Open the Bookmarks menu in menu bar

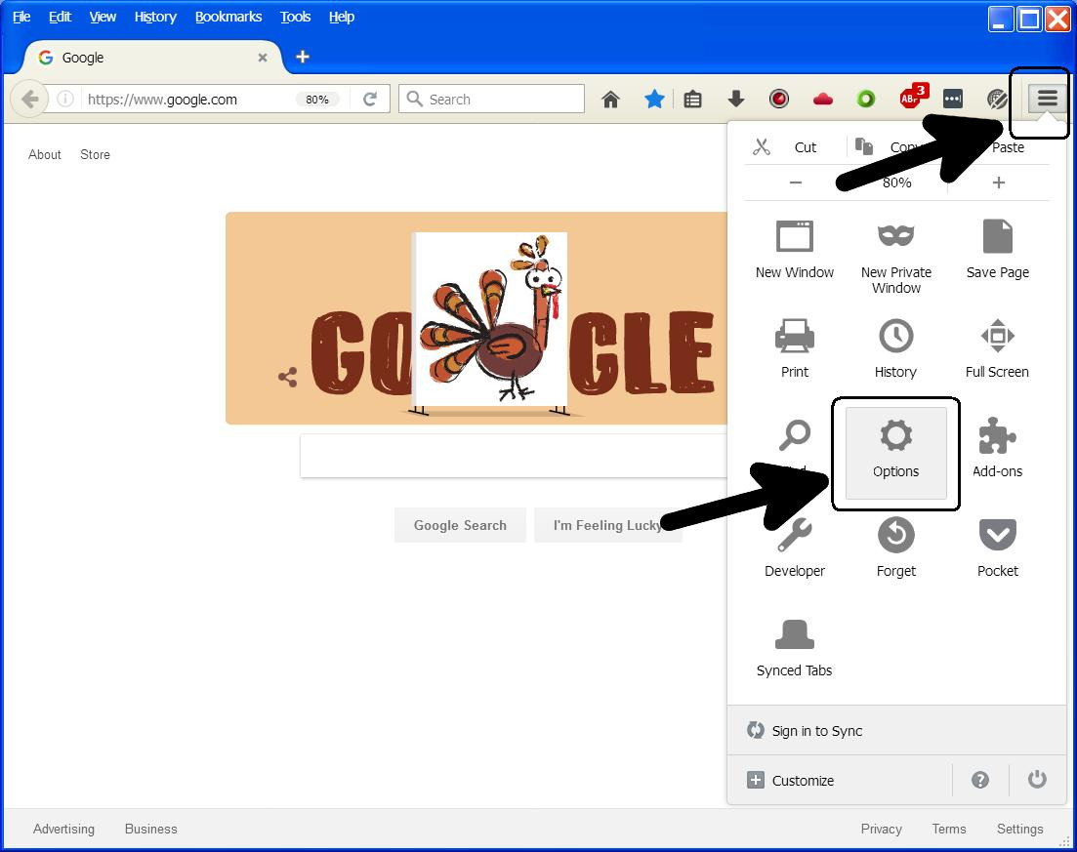228,17
